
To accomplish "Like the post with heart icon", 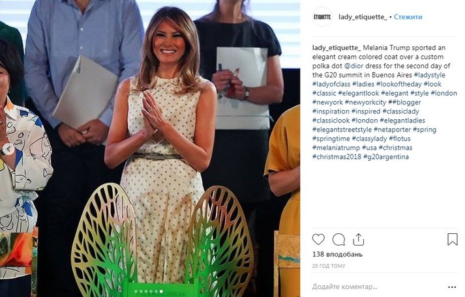I will [318, 239].
